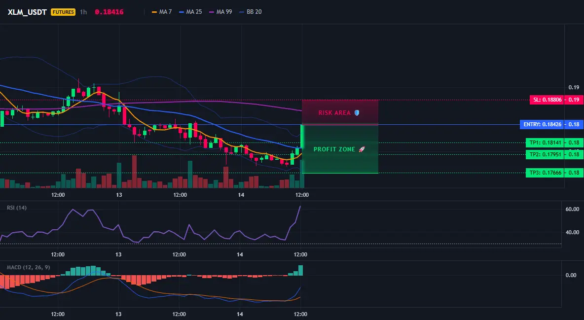Click the shield icon beside RISK AREA
This screenshot has height=320, width=584.
357,112
